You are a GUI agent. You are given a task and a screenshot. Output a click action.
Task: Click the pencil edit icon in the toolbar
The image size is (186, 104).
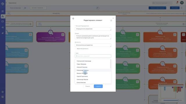tap(97, 8)
